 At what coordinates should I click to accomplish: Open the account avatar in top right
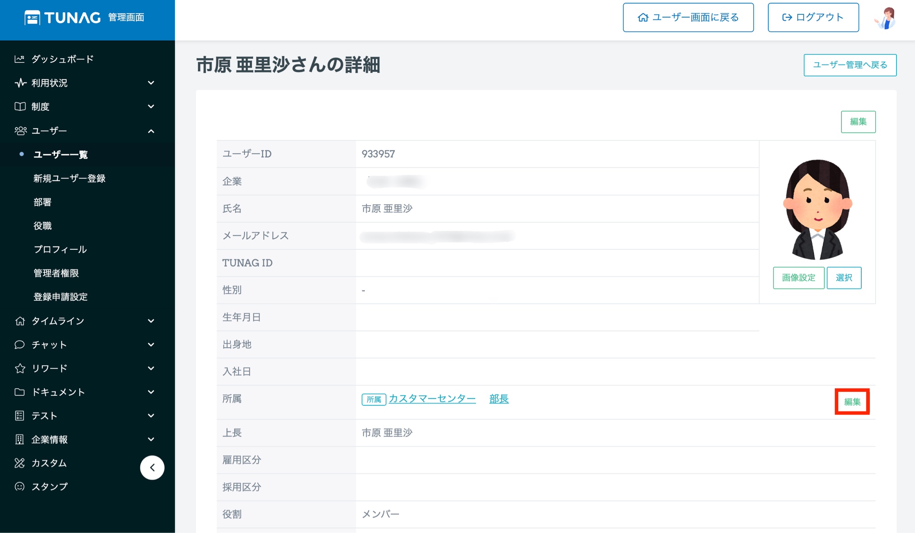pyautogui.click(x=886, y=18)
